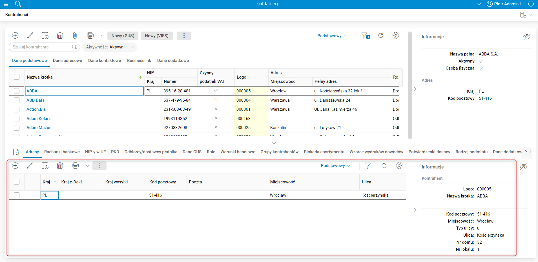Click the trash delete icon in contractors toolbar
Viewport: 538px width, 262px height.
click(x=60, y=35)
